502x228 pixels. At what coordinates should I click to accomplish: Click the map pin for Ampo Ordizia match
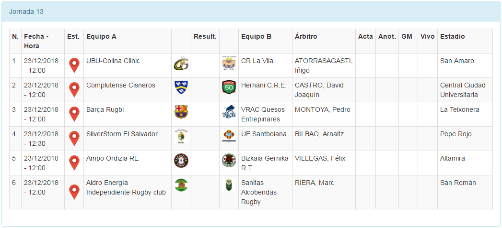point(74,163)
